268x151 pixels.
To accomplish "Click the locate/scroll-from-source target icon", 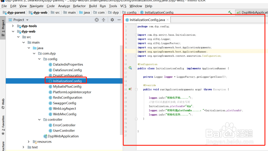I will [x=97, y=20].
